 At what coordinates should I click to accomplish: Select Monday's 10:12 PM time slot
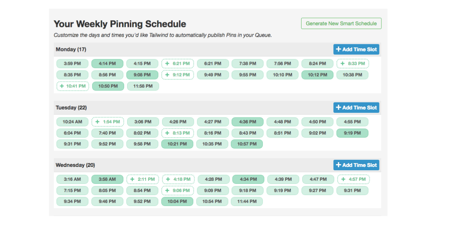coord(317,75)
